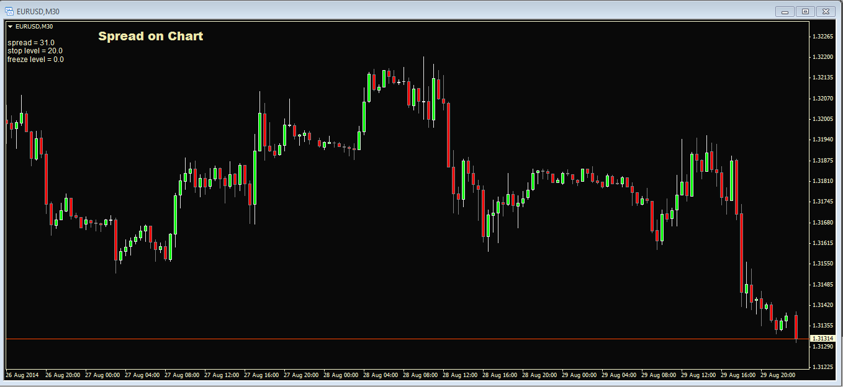Image resolution: width=843 pixels, height=387 pixels.
Task: Click the 1.31940 price scale value
Action: tap(823, 140)
